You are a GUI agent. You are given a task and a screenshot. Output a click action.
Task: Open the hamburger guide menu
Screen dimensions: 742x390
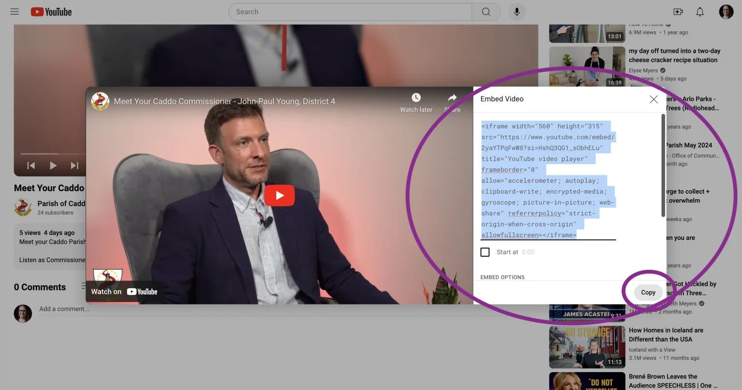pyautogui.click(x=14, y=12)
